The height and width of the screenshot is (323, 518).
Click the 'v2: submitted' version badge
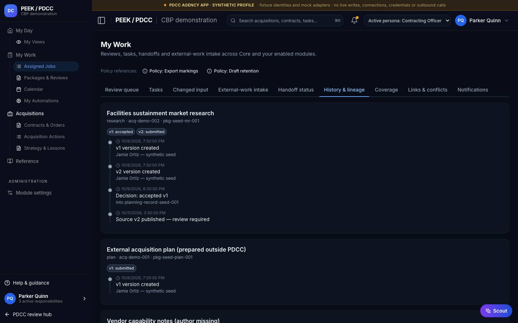click(151, 132)
